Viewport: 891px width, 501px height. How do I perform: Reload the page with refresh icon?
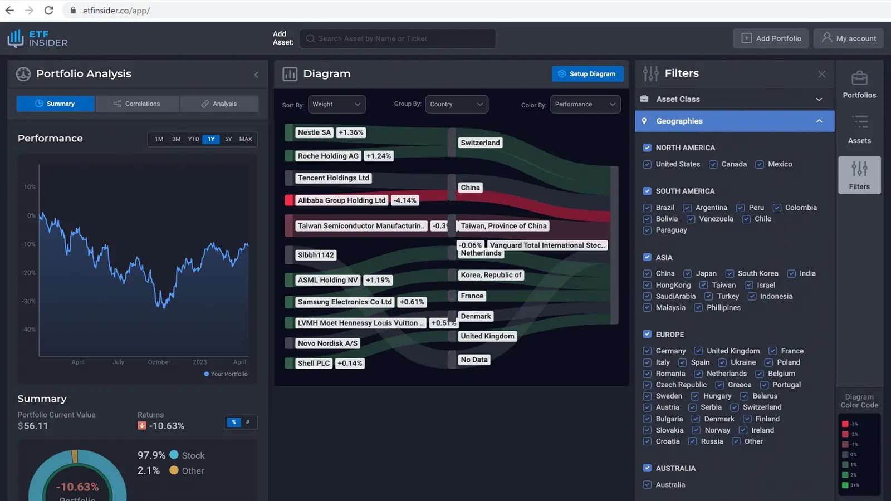pos(48,10)
